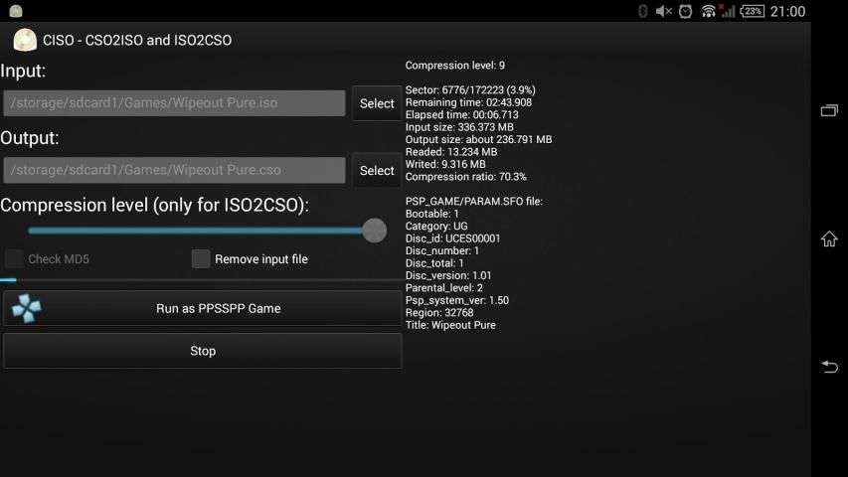Screen dimensions: 848x477
Task: Tap the CISO app disc icon
Action: [25, 40]
